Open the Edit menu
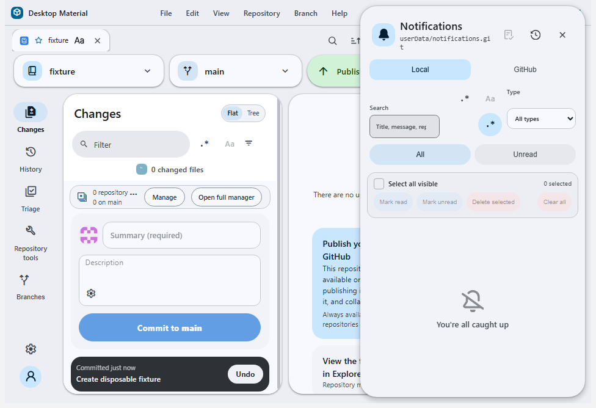The image size is (596, 408). point(192,13)
